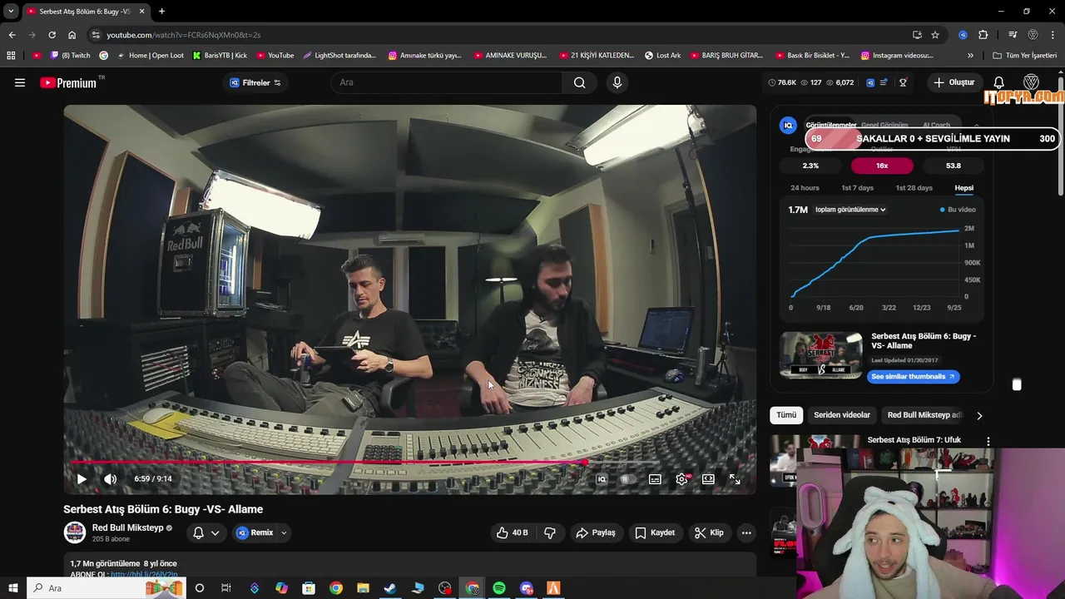Open vidIQ panel thumbnail preview
Image resolution: width=1065 pixels, height=599 pixels.
coord(820,355)
